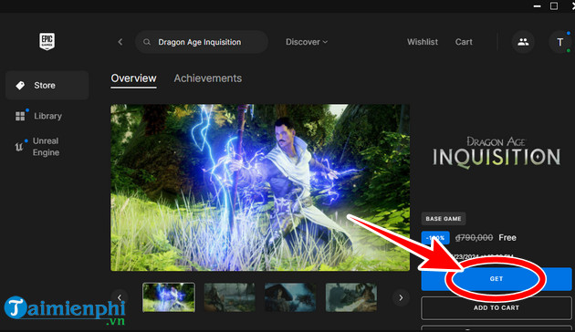Minimize the launcher window
The width and height of the screenshot is (575, 332).
pyautogui.click(x=538, y=6)
